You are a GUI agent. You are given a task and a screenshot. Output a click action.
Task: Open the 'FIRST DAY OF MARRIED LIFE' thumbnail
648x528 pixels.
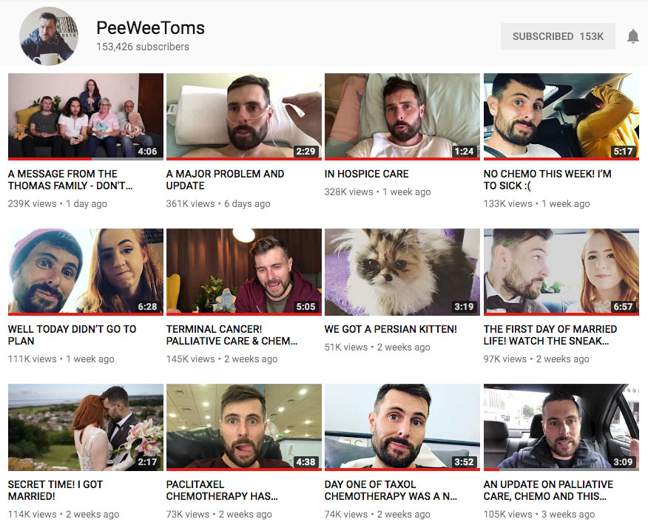(x=561, y=271)
